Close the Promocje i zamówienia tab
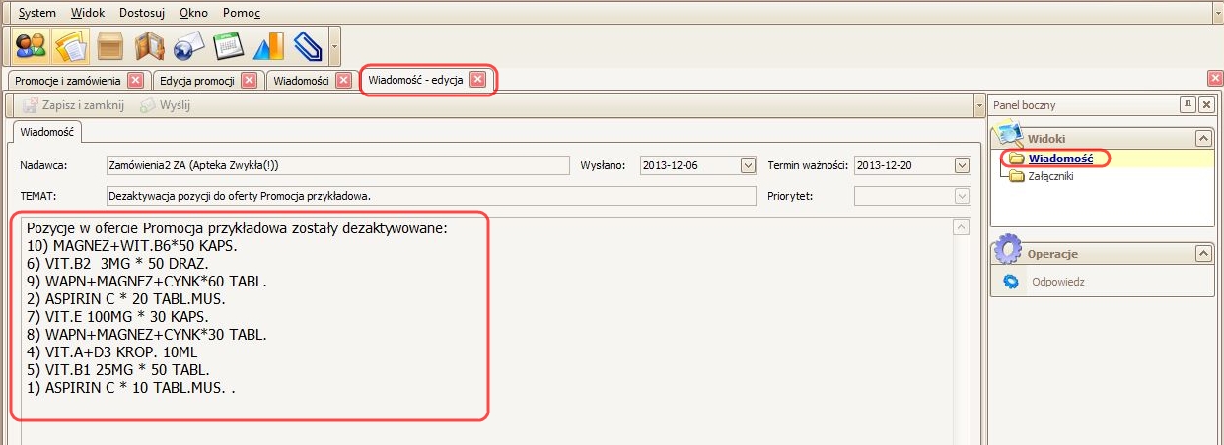The image size is (1224, 445). (135, 80)
